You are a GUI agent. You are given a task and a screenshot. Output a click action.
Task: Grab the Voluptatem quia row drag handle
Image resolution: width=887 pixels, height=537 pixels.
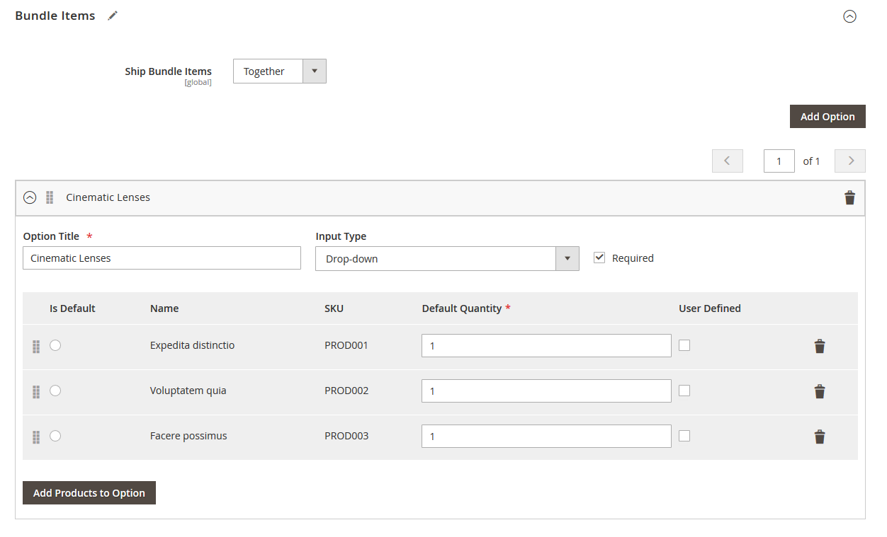point(36,392)
